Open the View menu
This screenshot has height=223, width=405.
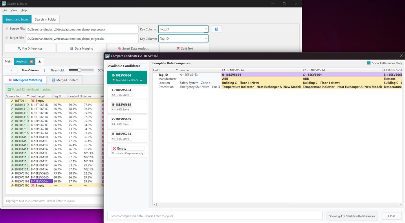click(14, 10)
